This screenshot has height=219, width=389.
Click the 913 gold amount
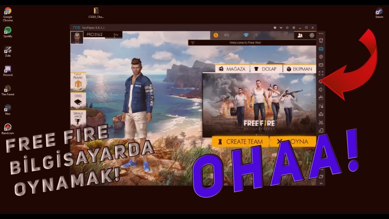tap(226, 35)
